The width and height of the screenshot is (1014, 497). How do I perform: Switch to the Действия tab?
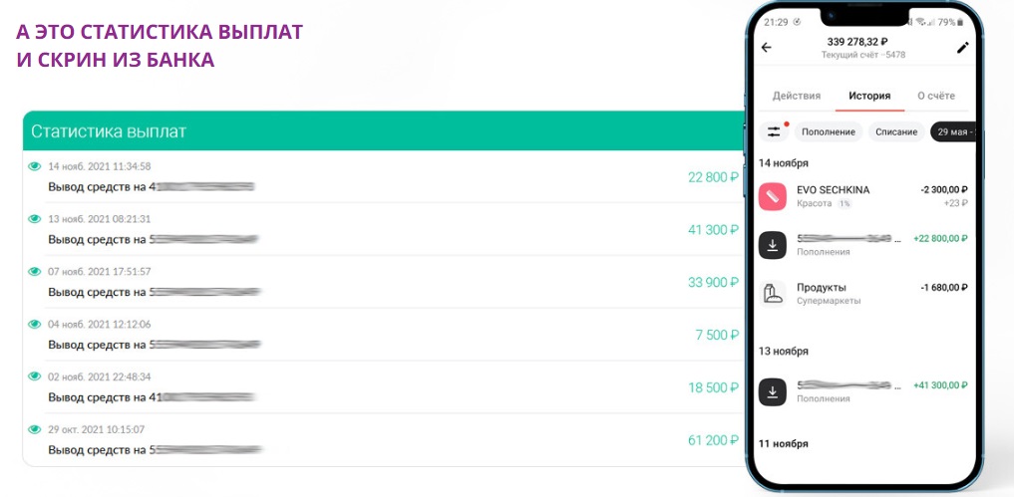796,96
